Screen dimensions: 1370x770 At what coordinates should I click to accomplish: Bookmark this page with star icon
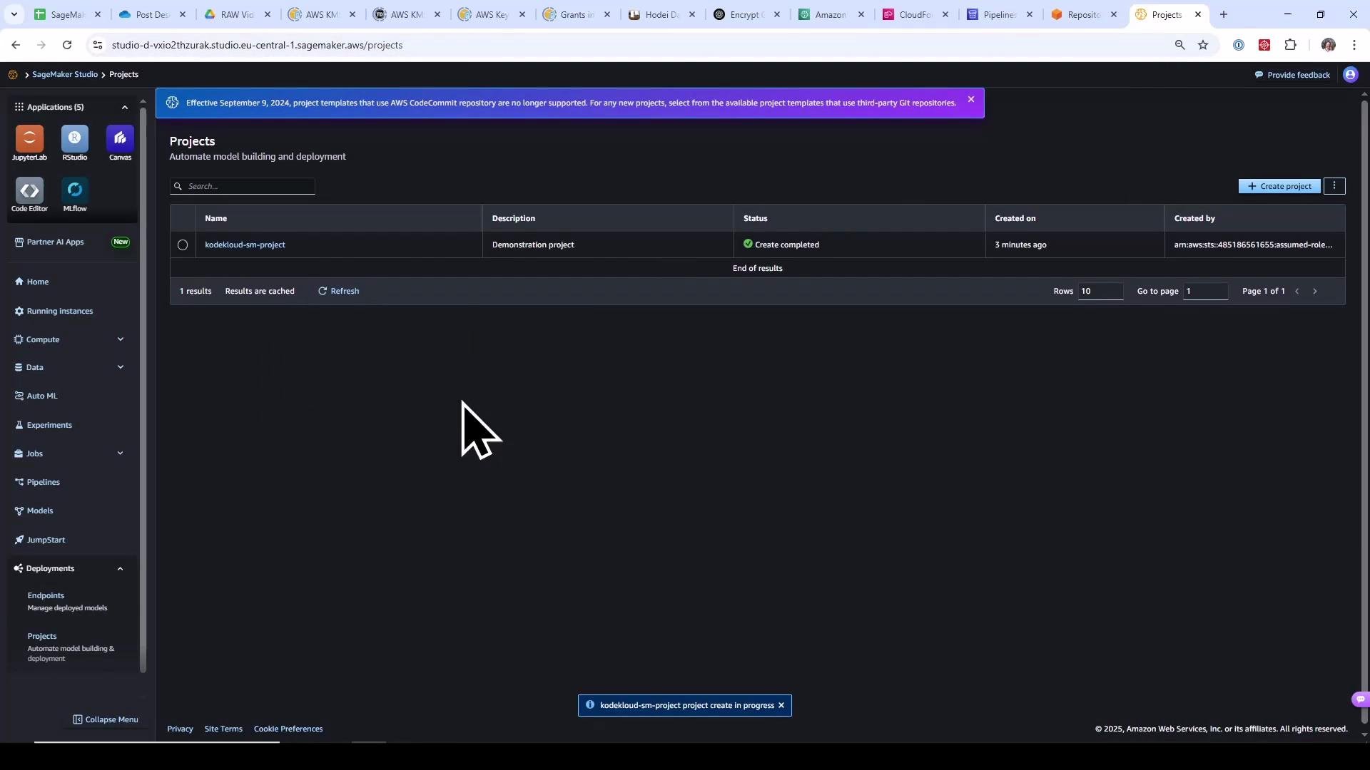(x=1203, y=45)
